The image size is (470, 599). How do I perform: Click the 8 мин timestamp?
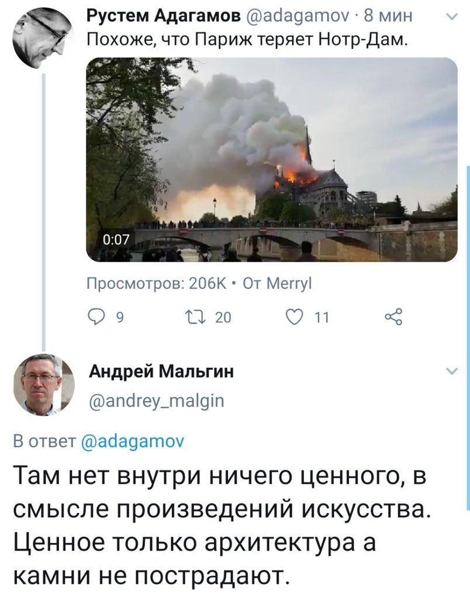[x=388, y=16]
